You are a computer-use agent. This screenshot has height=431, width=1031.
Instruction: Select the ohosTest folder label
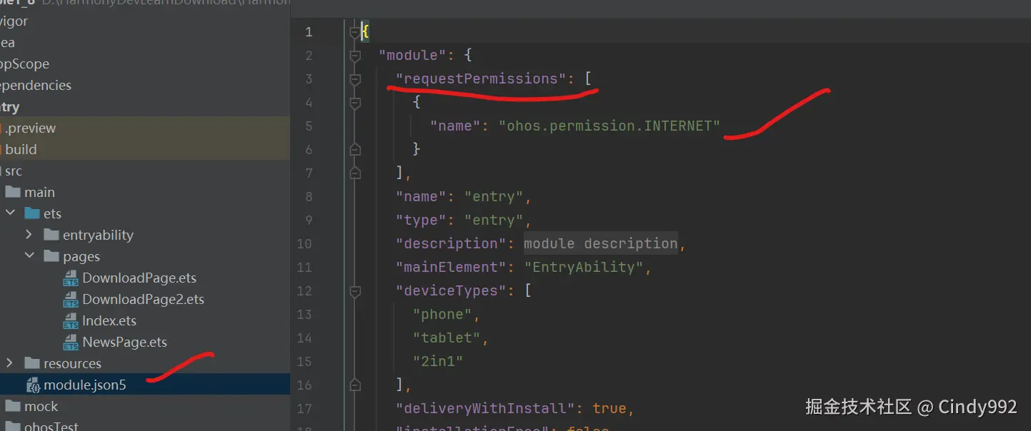[x=51, y=427]
